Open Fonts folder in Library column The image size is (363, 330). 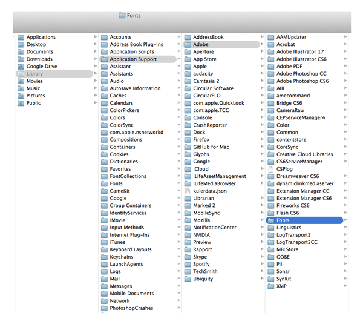click(116, 184)
